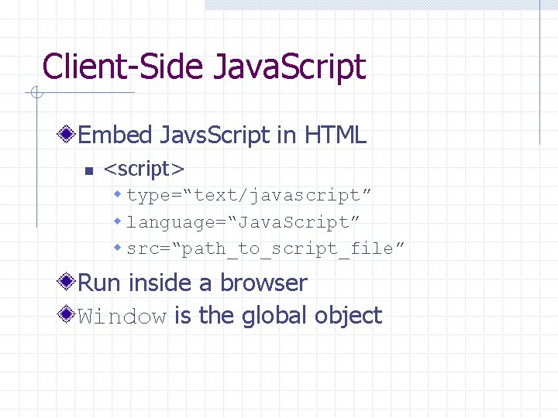Select the line language="JavaScript"
The image size is (558, 418).
tap(243, 222)
